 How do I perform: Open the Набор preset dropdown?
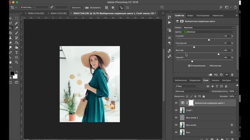(x=209, y=28)
